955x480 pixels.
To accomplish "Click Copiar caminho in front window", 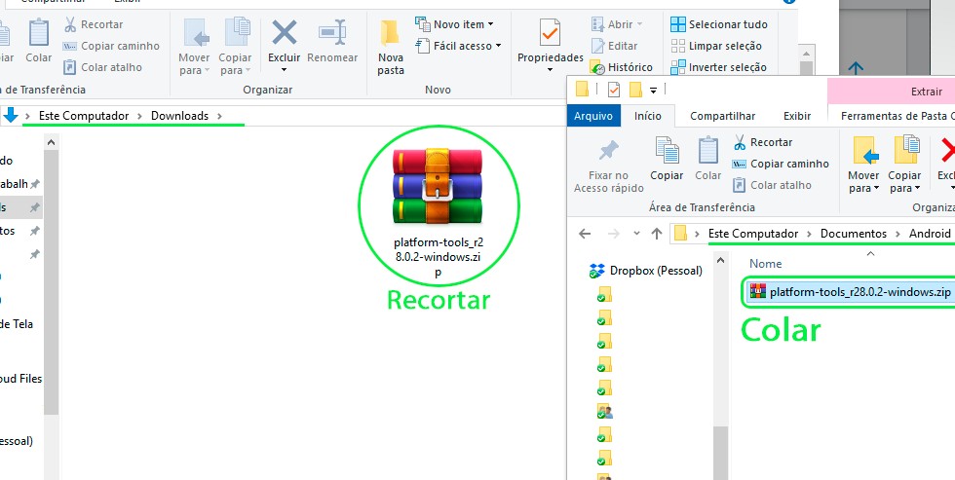I will (781, 164).
